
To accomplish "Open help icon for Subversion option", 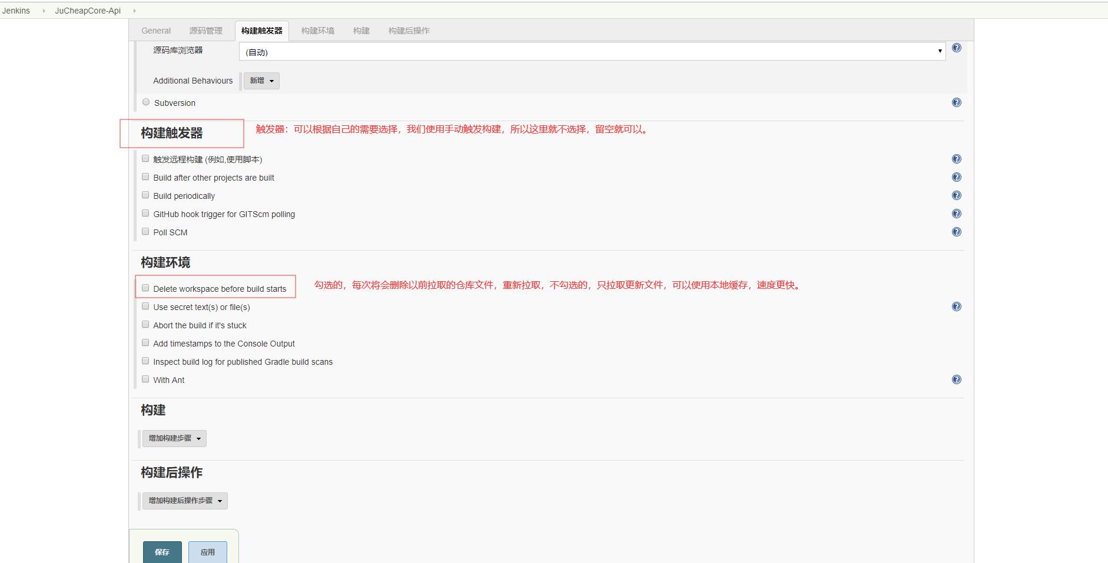I will [x=956, y=102].
